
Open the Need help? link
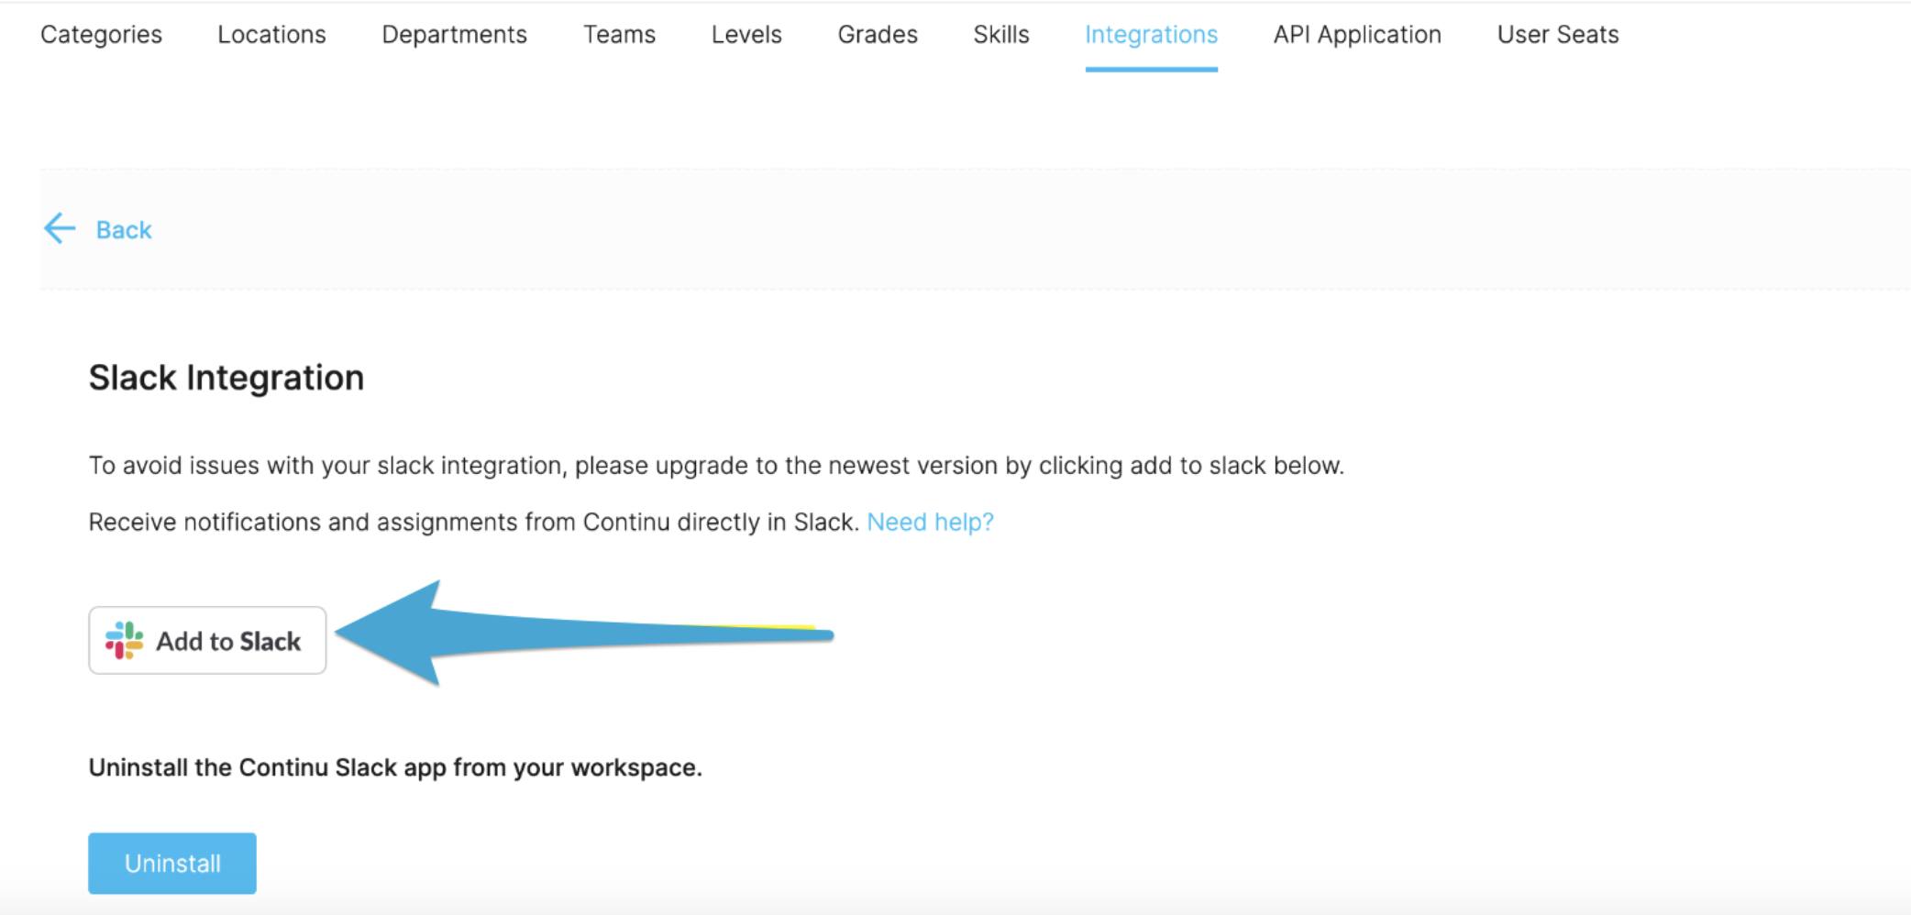tap(930, 522)
